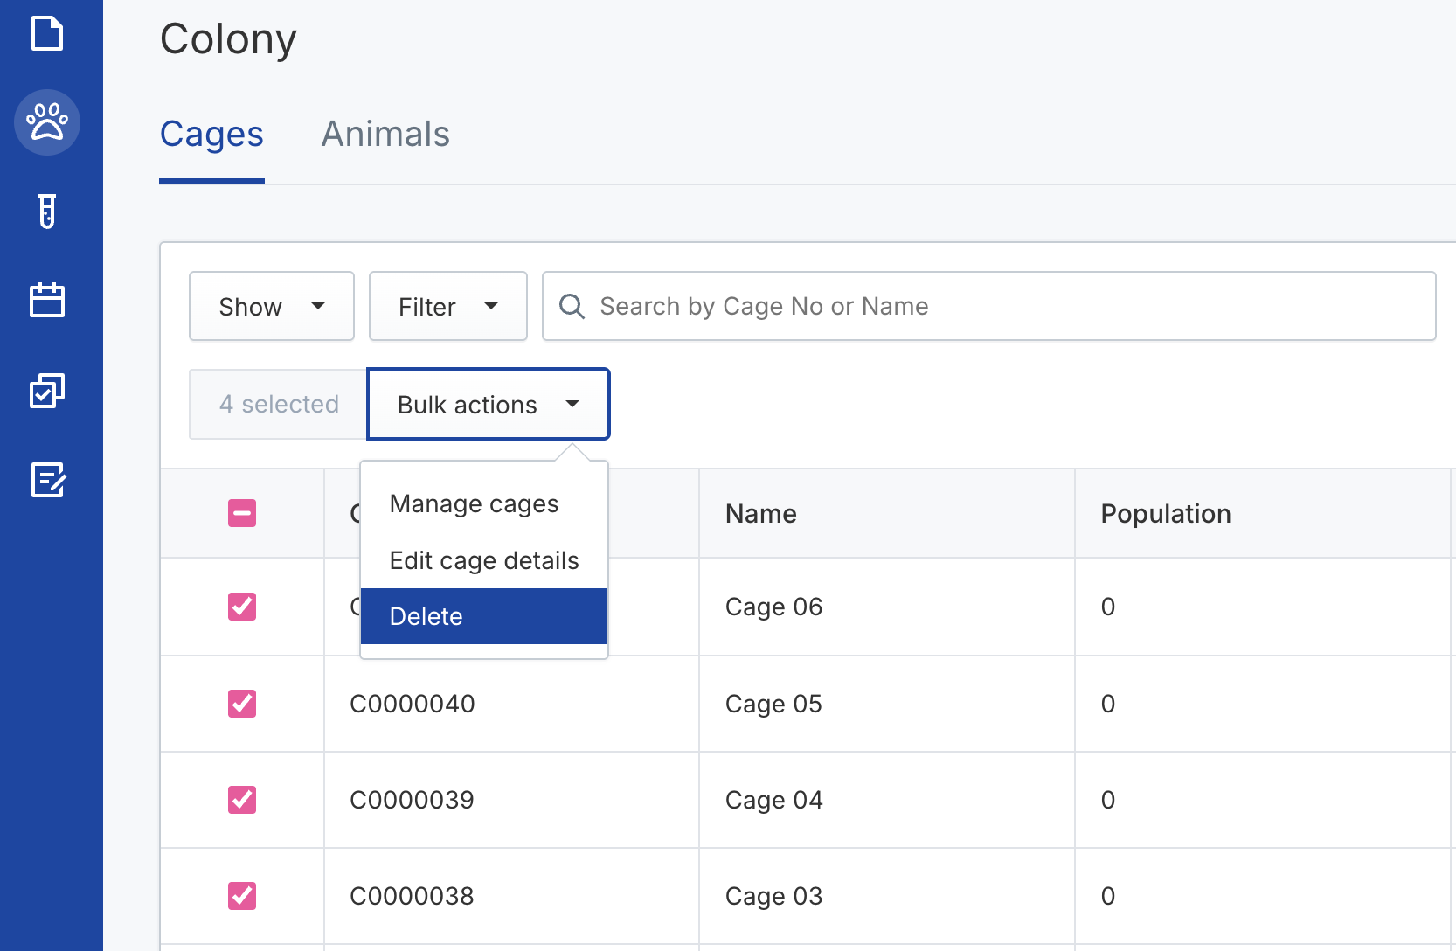Open the document page icon in sidebar
Image resolution: width=1456 pixels, height=951 pixels.
(47, 34)
